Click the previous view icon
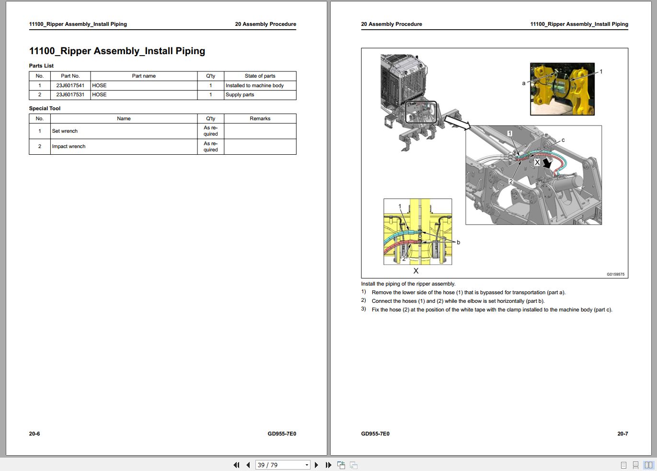 coord(341,465)
